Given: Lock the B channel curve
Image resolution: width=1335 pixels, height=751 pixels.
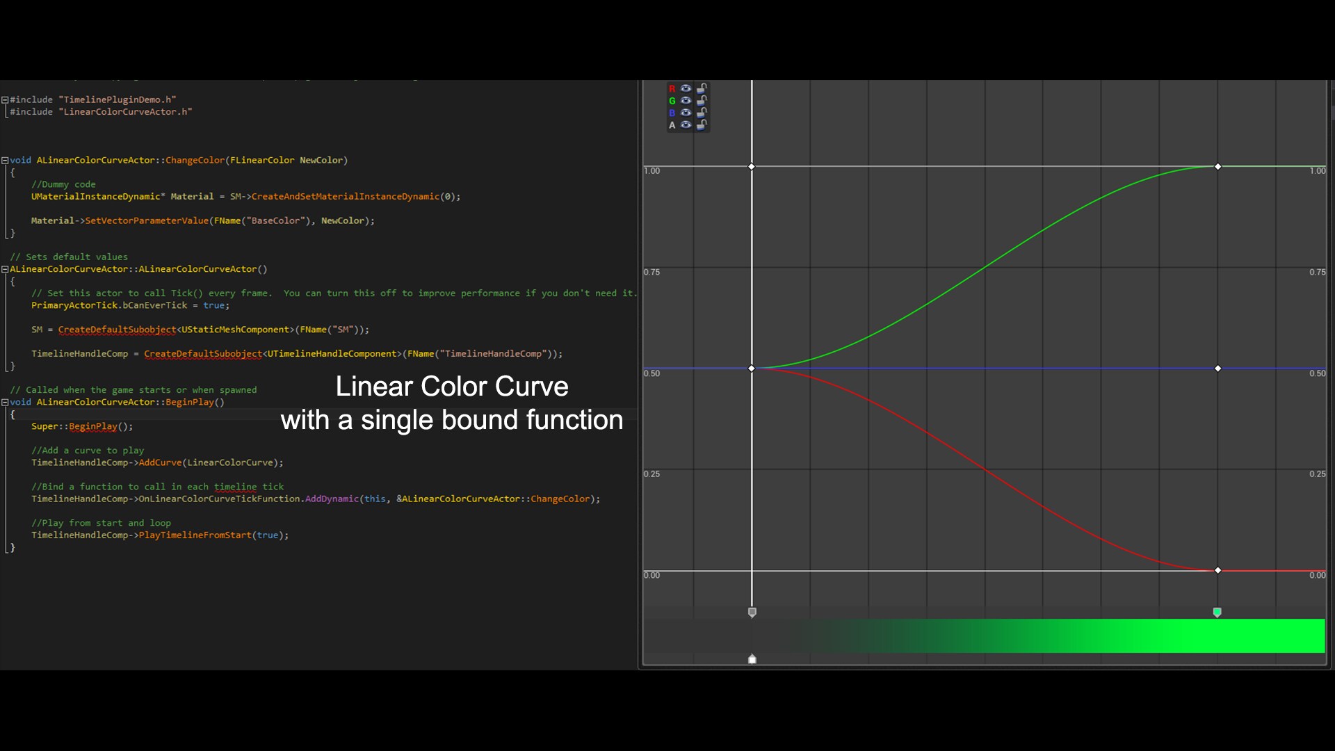Looking at the screenshot, I should click(700, 113).
